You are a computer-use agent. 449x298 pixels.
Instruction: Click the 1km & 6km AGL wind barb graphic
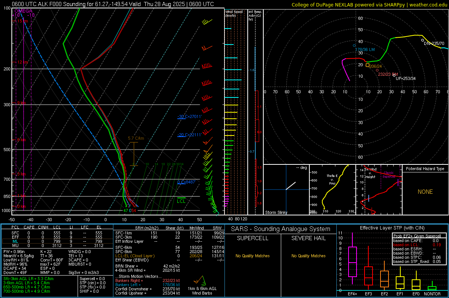click(x=200, y=280)
